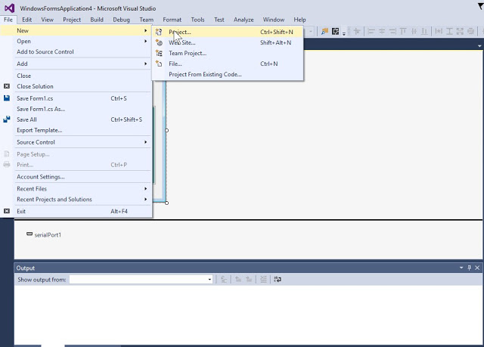Click the notifications filter icon in the title bar
The width and height of the screenshot is (484, 347).
click(481, 6)
